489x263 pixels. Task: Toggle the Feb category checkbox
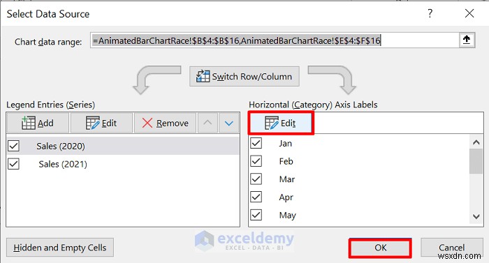coord(256,161)
